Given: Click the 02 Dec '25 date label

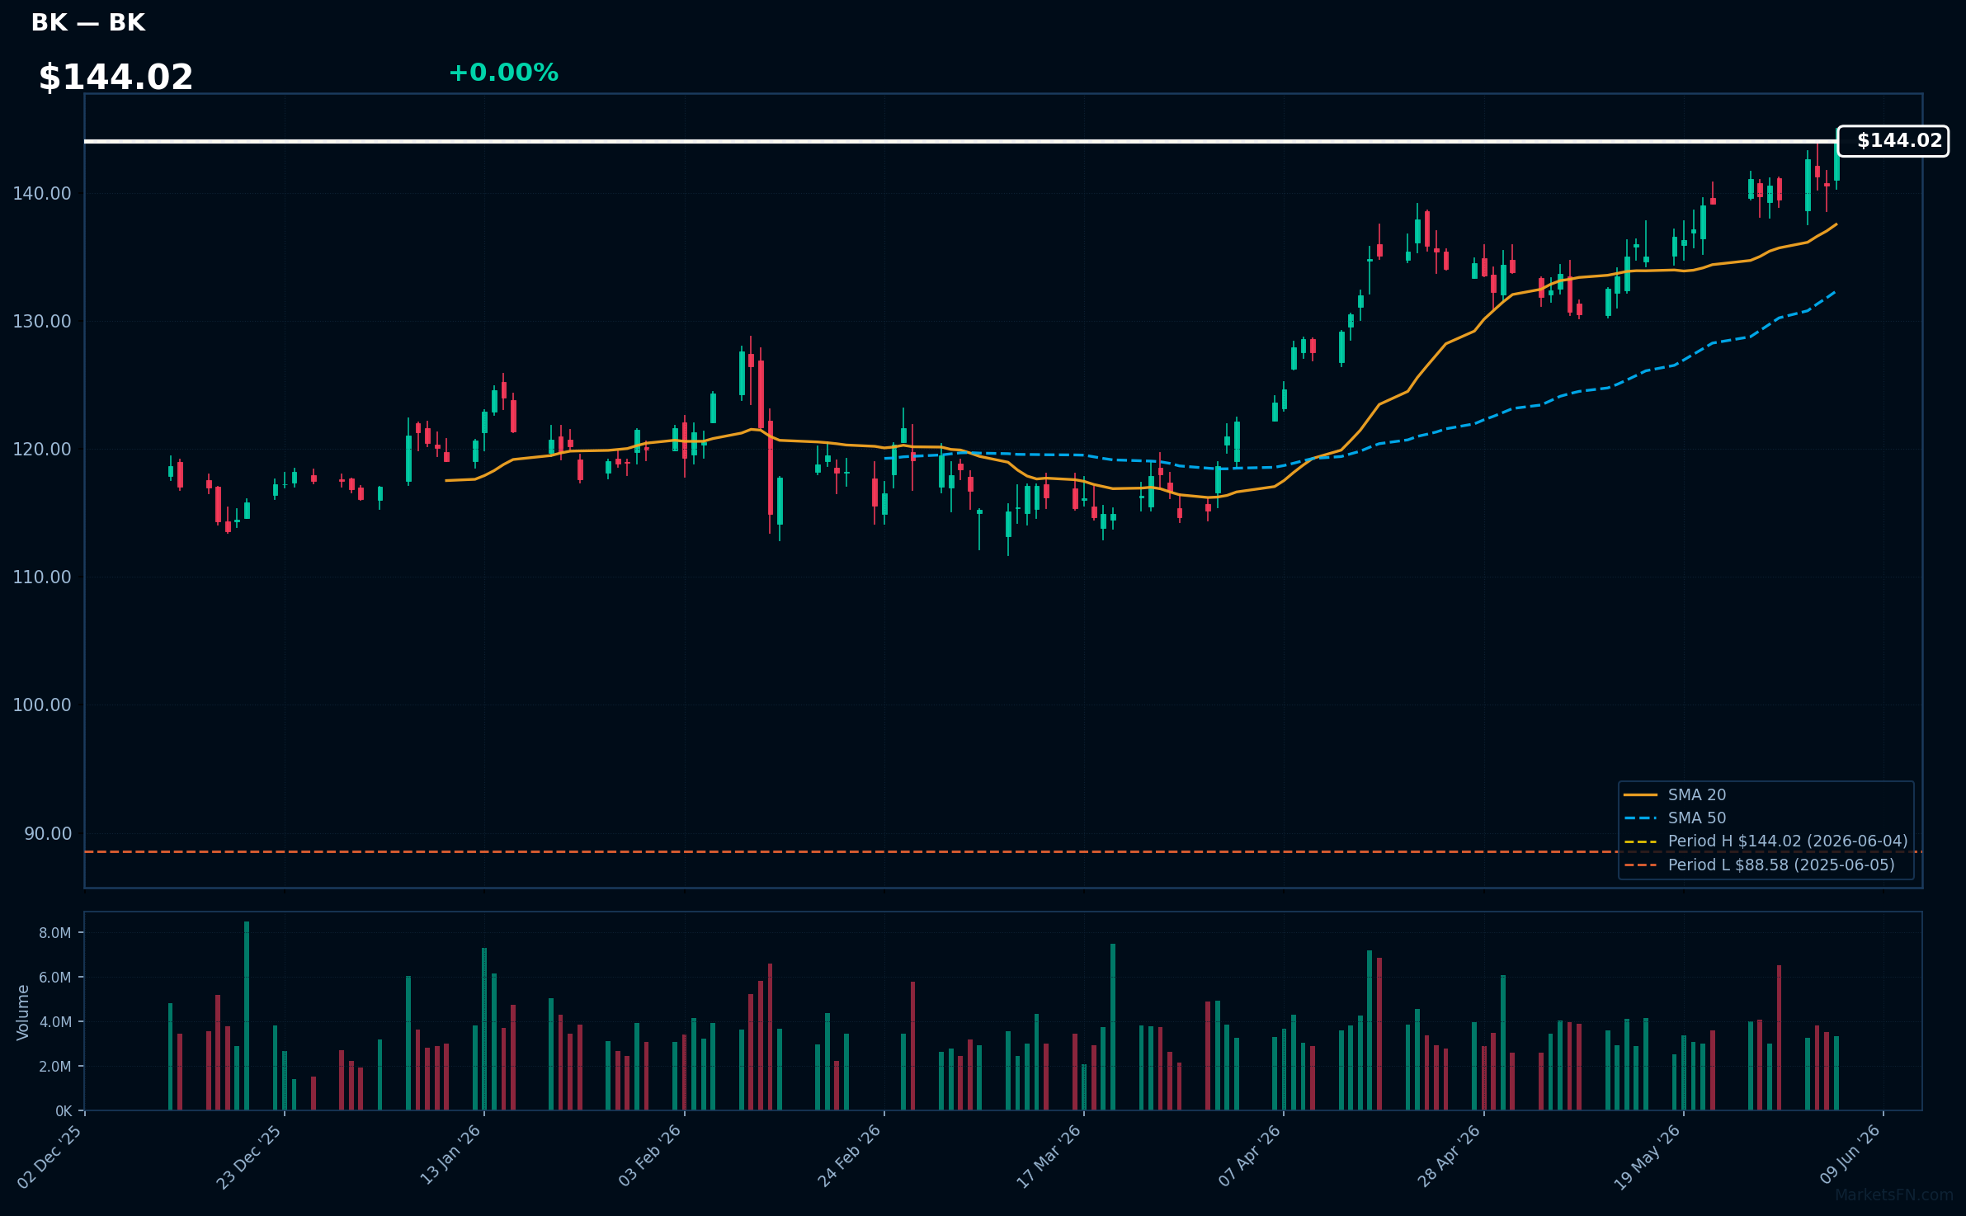Looking at the screenshot, I should 50,1156.
